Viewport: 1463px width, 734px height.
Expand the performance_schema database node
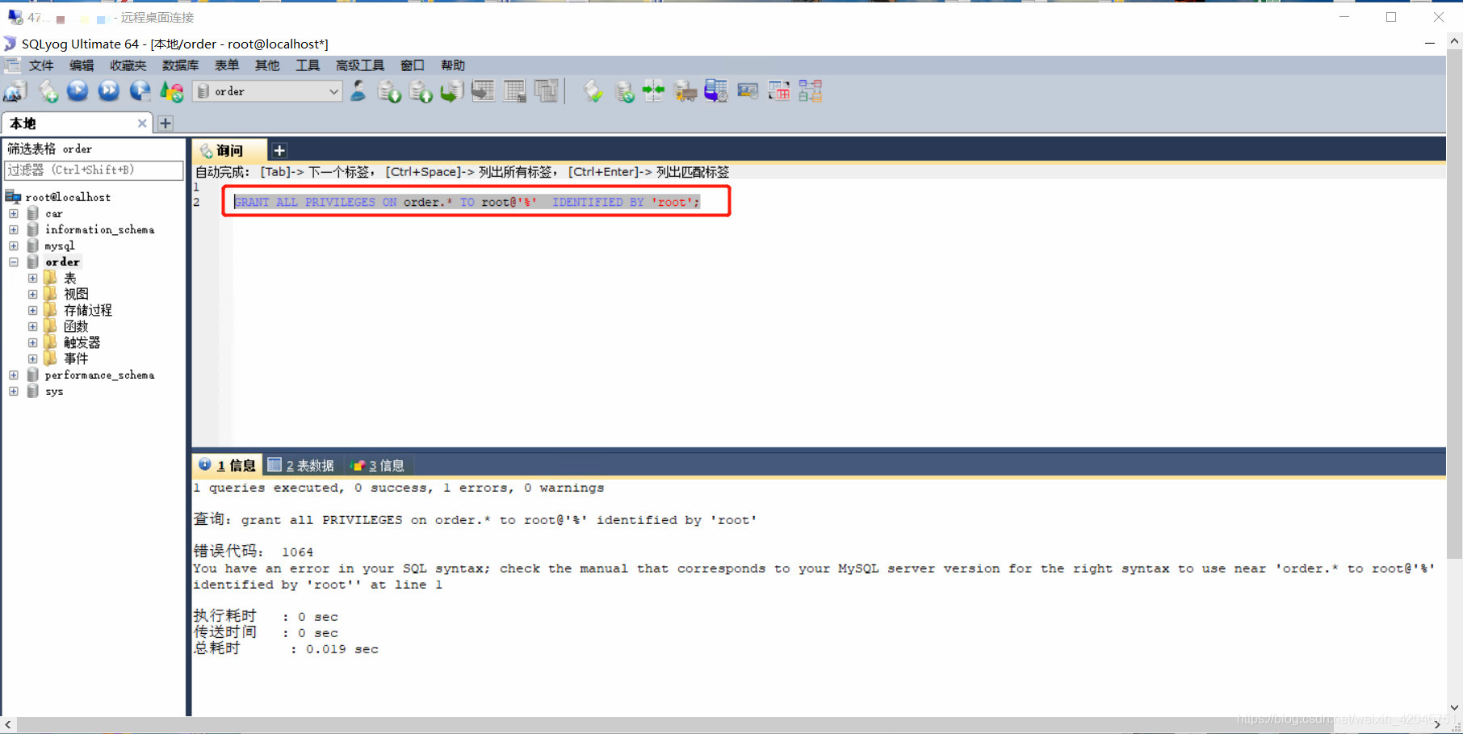[14, 375]
